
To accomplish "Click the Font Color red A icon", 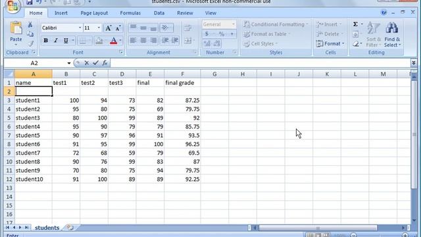I will 114,41.
